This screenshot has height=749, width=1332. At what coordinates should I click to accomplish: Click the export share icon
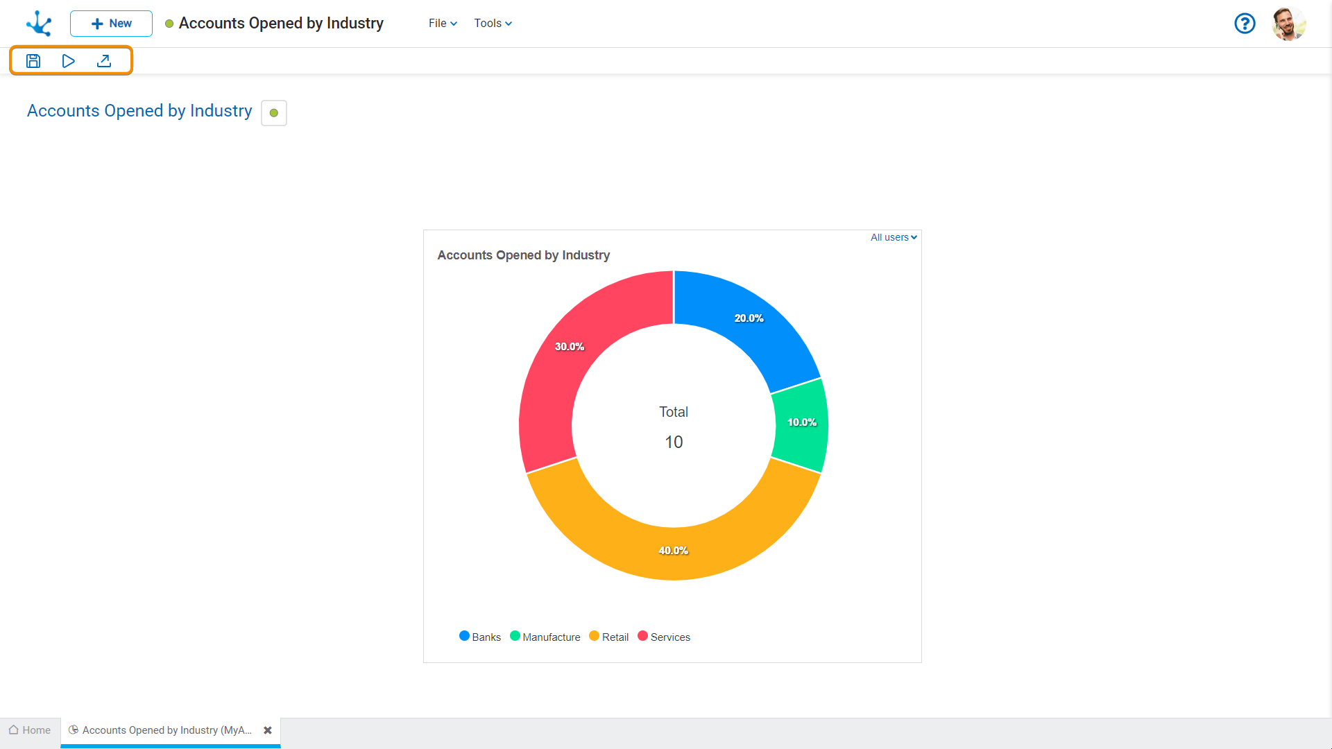(x=104, y=61)
